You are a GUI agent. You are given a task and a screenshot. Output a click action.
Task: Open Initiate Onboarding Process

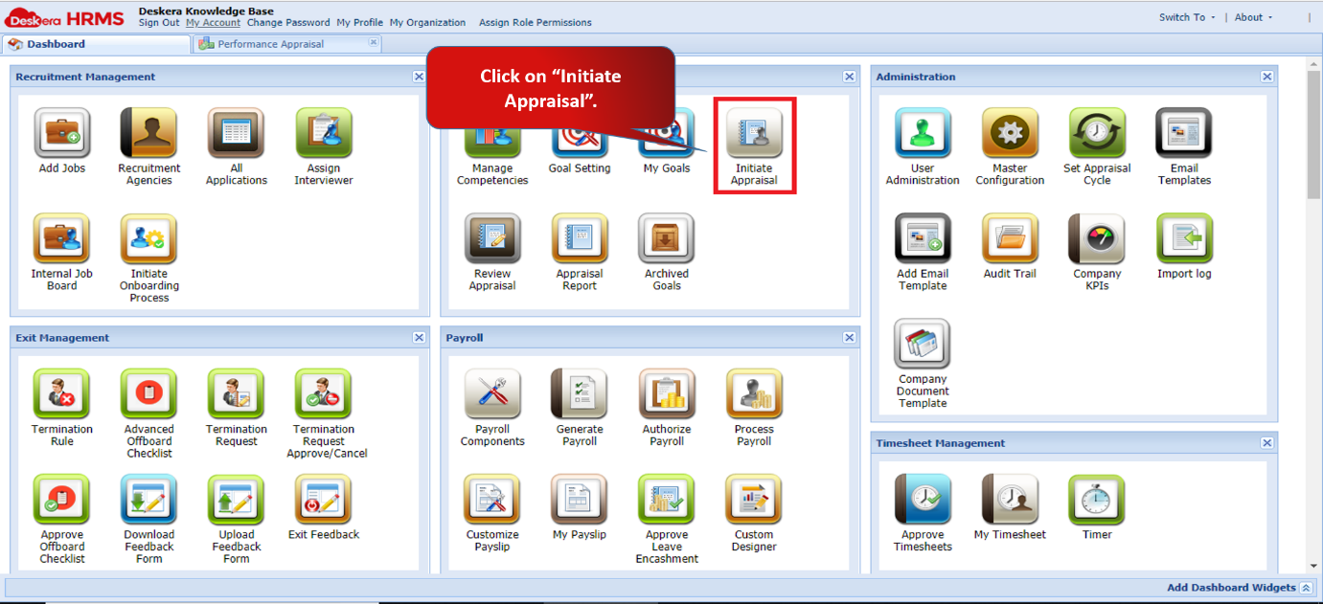[148, 240]
